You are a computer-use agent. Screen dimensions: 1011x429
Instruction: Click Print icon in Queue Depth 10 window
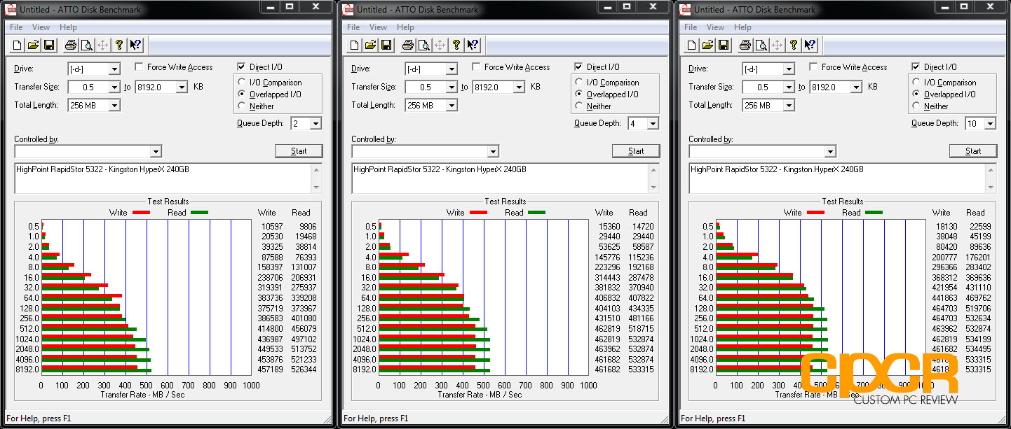(x=745, y=45)
